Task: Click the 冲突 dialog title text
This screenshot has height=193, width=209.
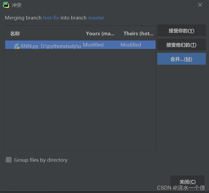Action: point(17,5)
